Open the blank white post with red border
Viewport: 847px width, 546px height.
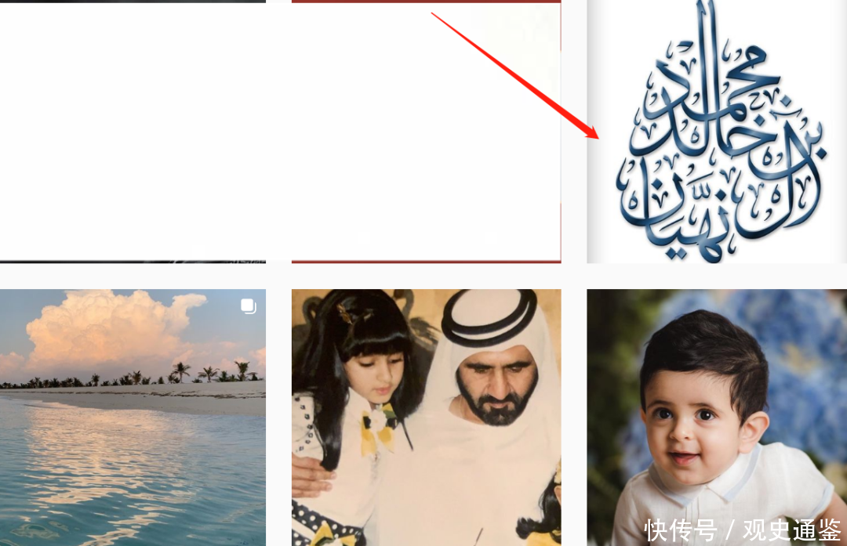426,132
